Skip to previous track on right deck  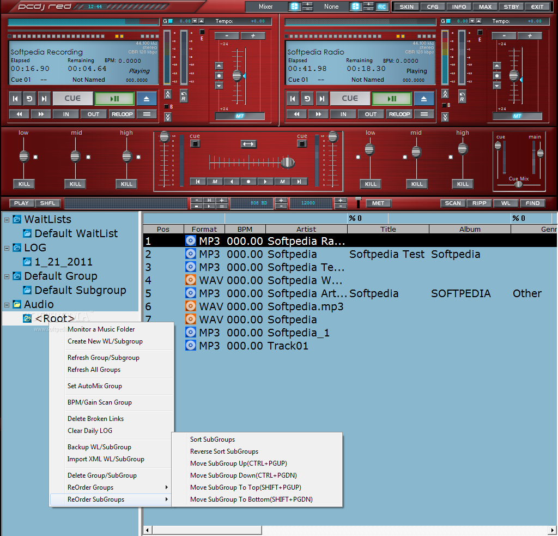pos(293,99)
